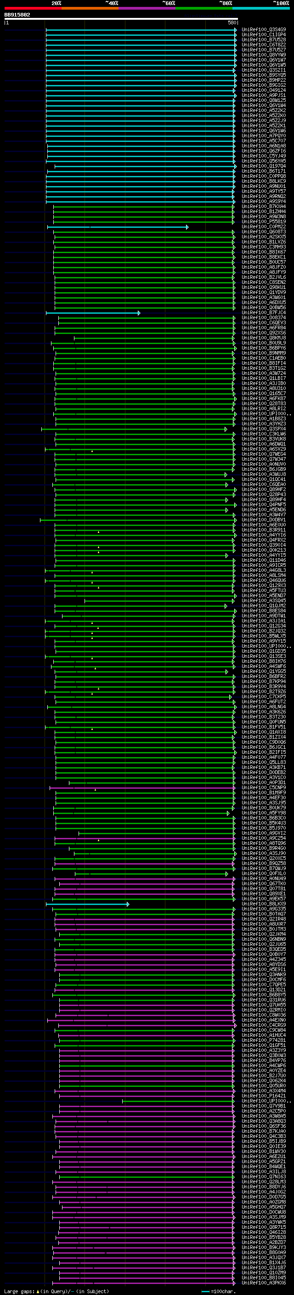Click the UniRef100_Q165C7 label
294x1295 pixels.
[x=263, y=394]
